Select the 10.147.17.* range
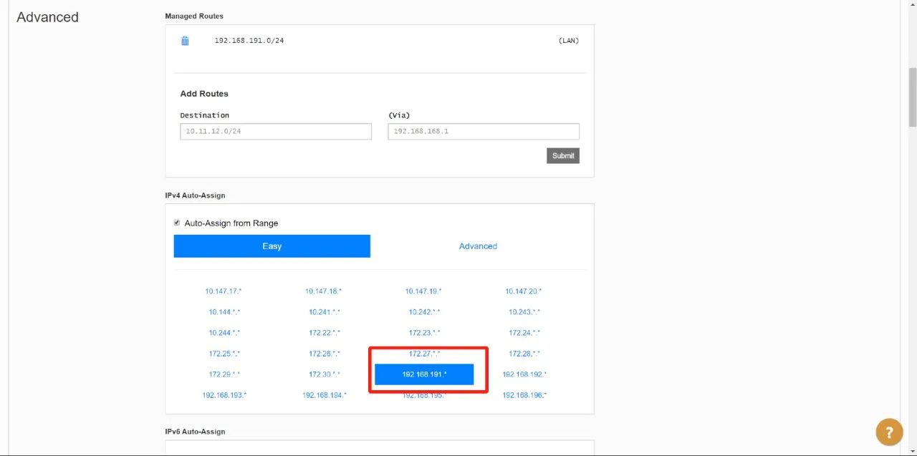 click(x=224, y=291)
